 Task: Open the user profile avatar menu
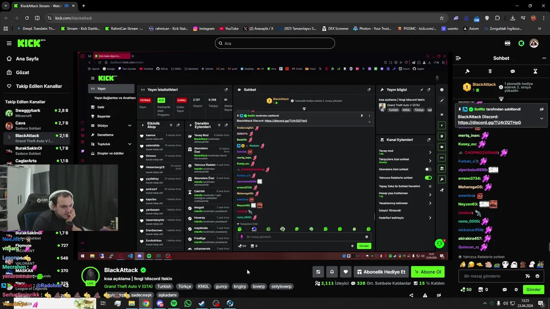tap(534, 43)
